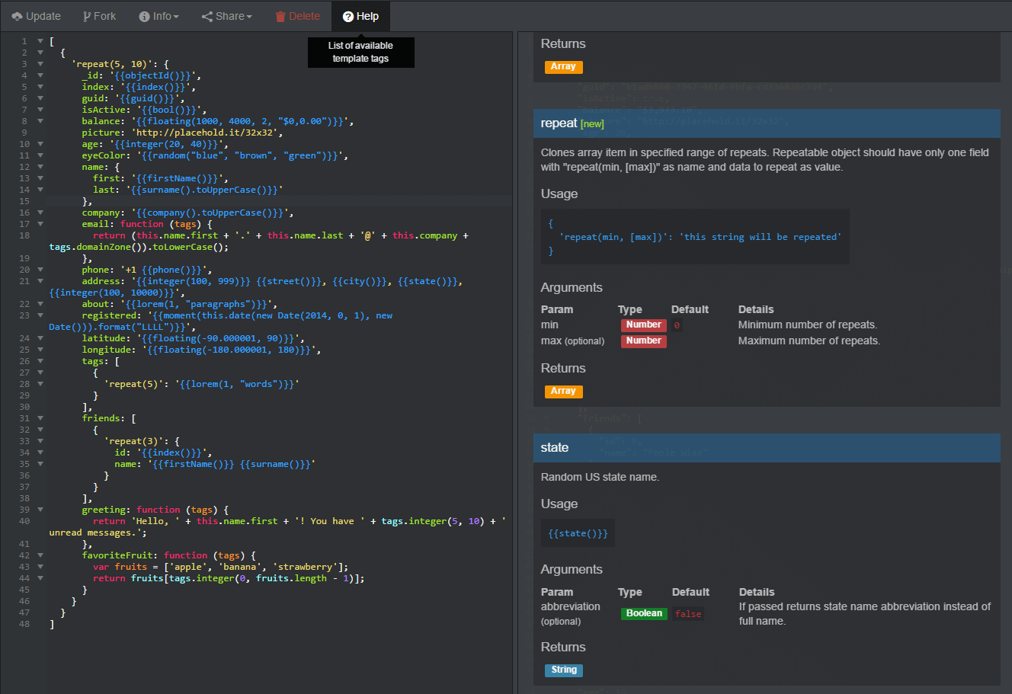Open Help via the question mark icon
This screenshot has width=1012, height=694.
pyautogui.click(x=348, y=16)
